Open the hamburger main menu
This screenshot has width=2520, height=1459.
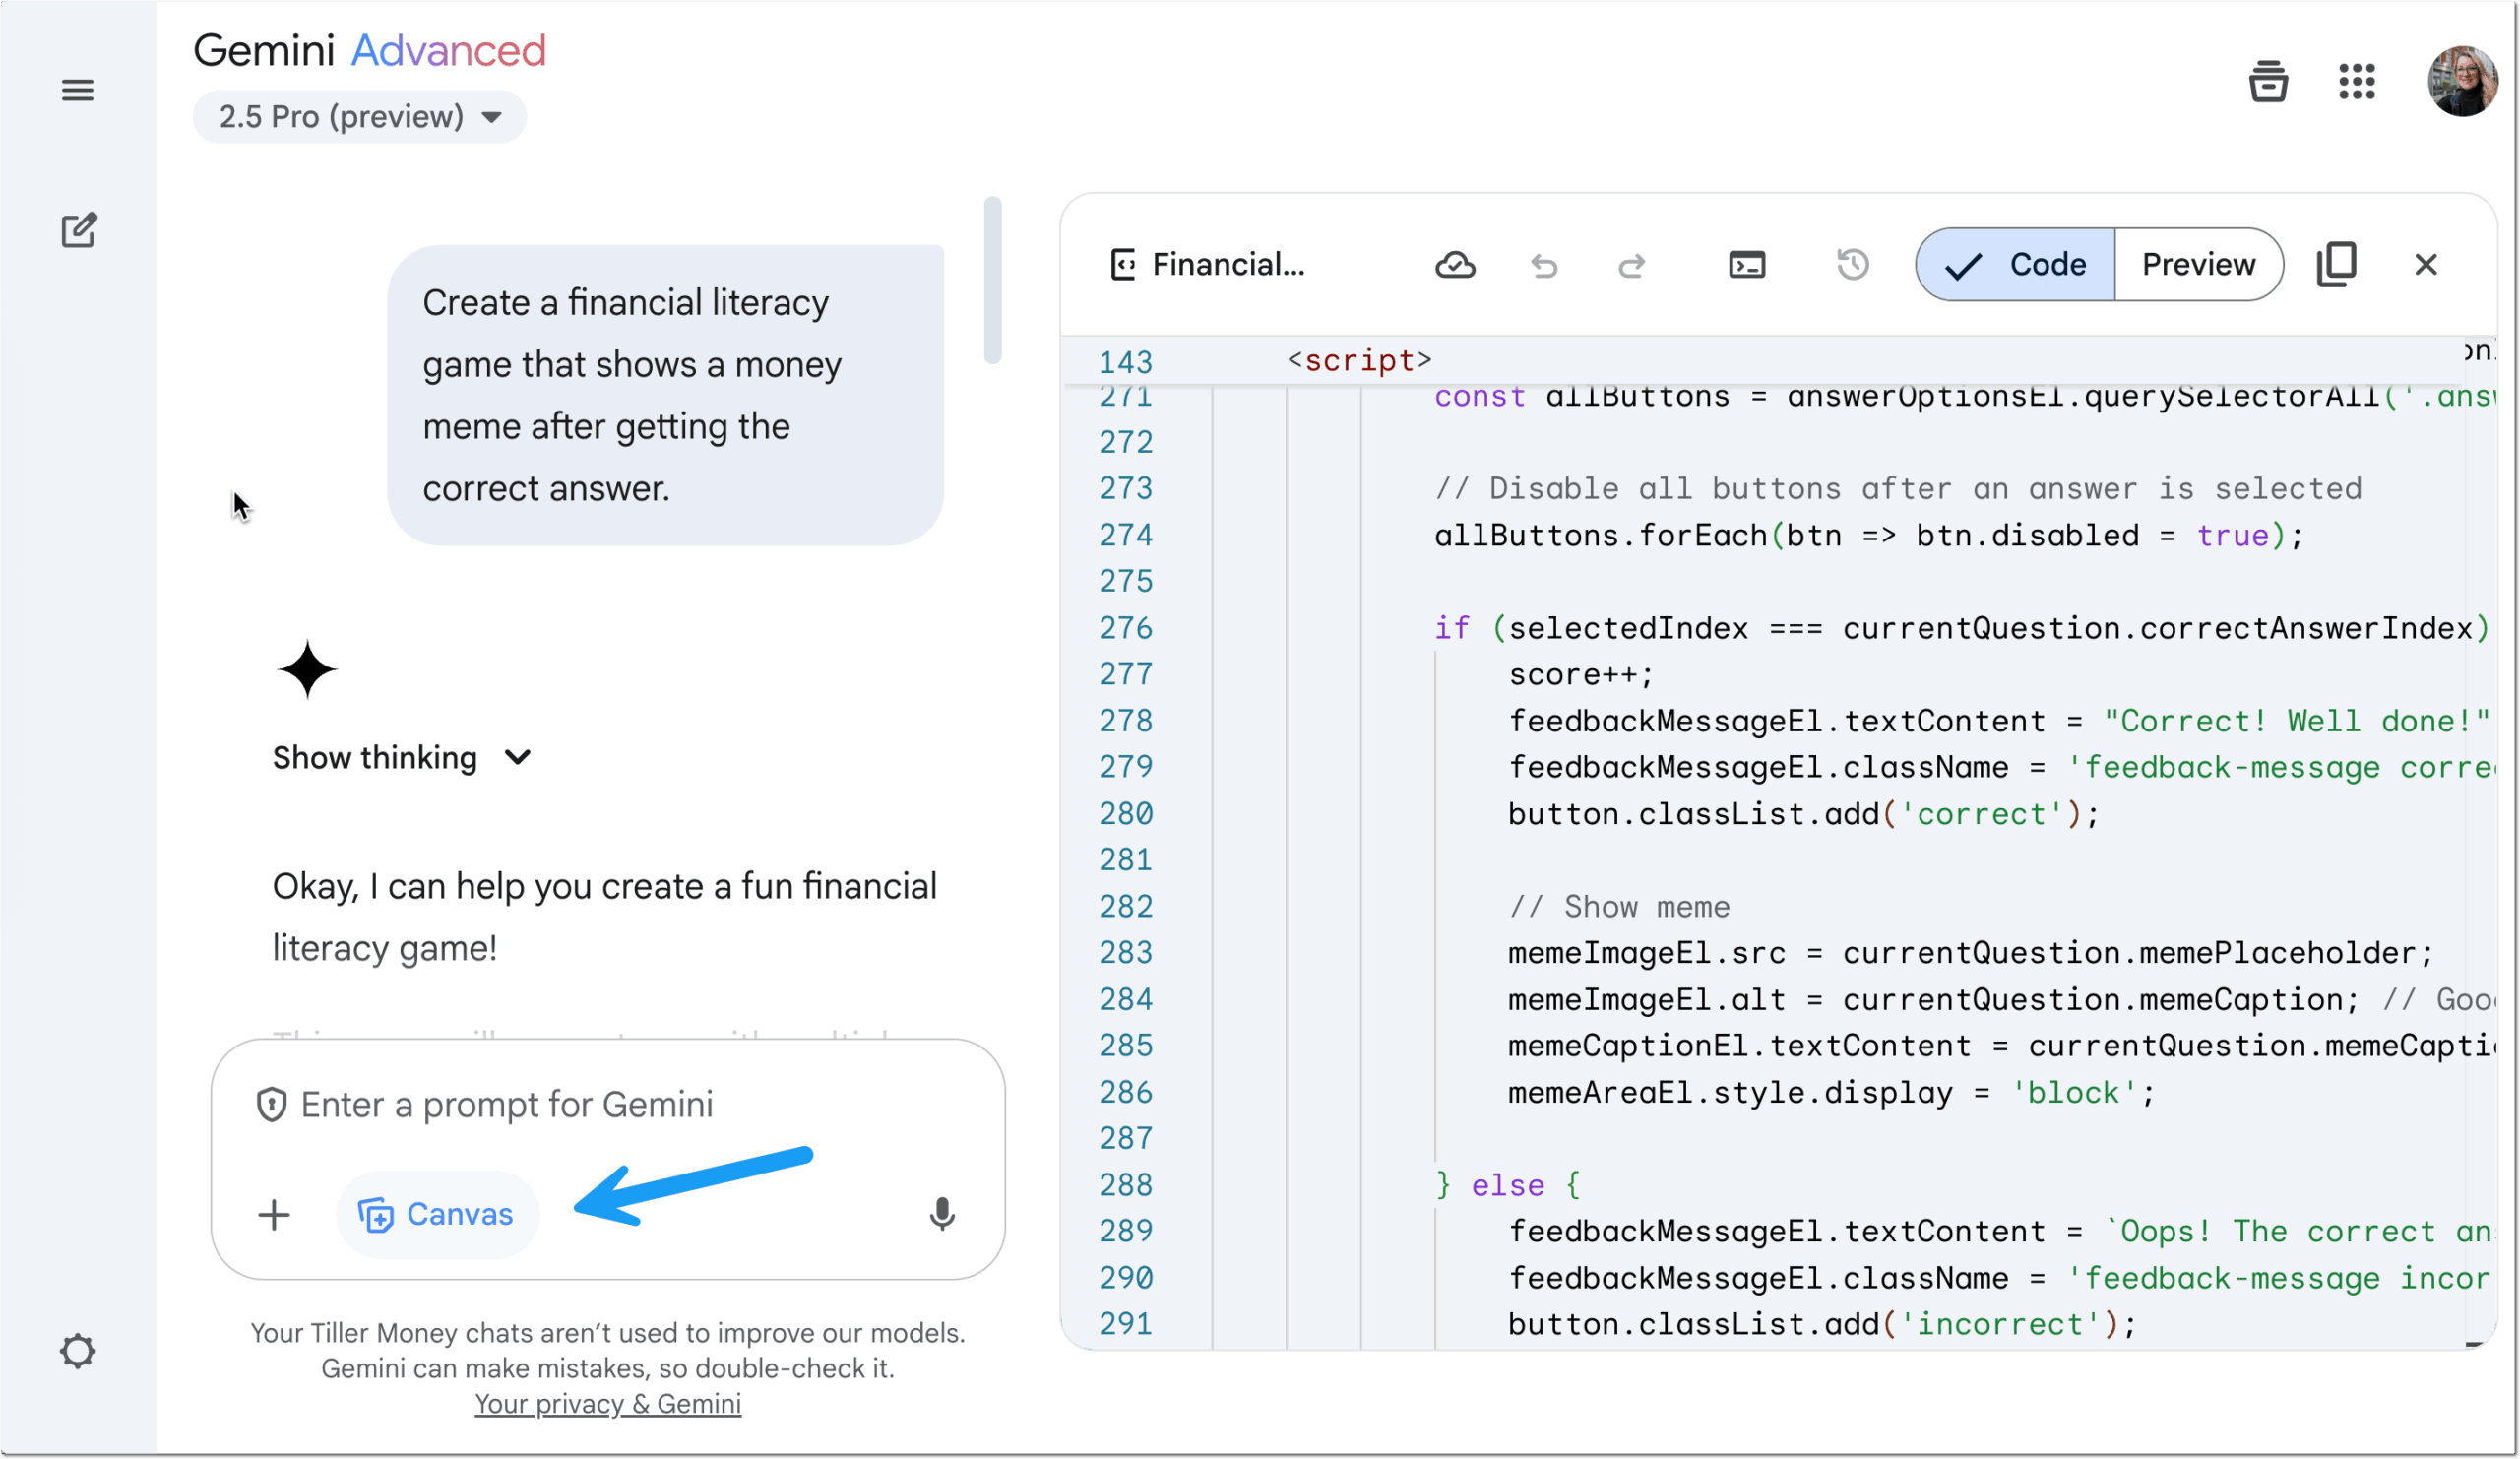(77, 90)
